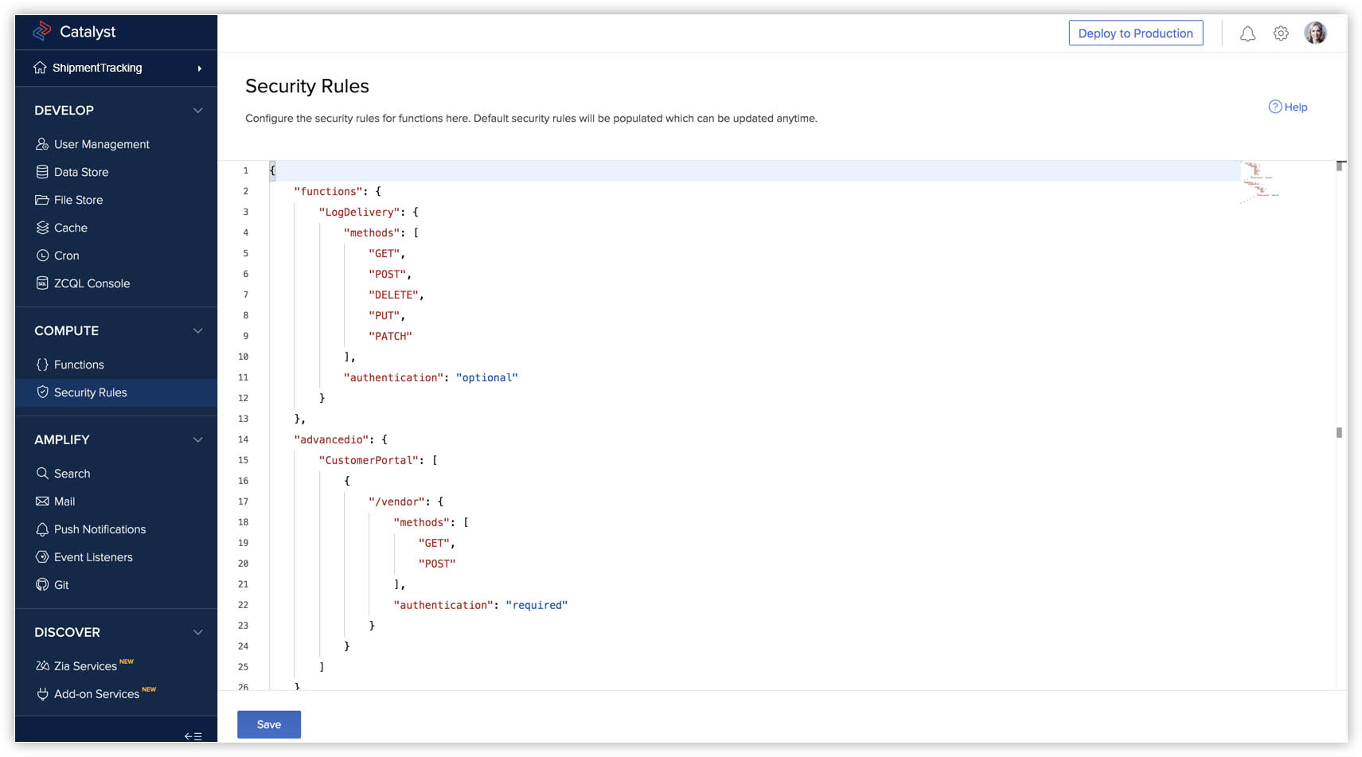Open the Help link
The image size is (1362, 757).
tap(1288, 107)
